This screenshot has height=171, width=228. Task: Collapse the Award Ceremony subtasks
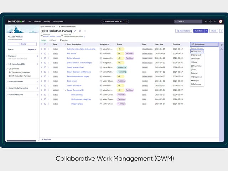[x=66, y=90]
